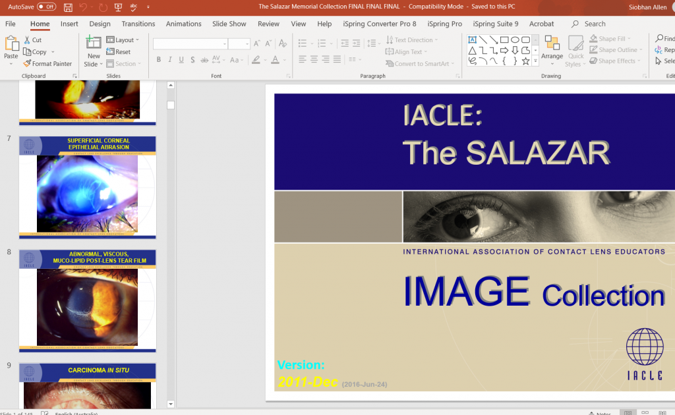Click the Save icon in the title bar
This screenshot has width=675, height=415.
point(68,7)
